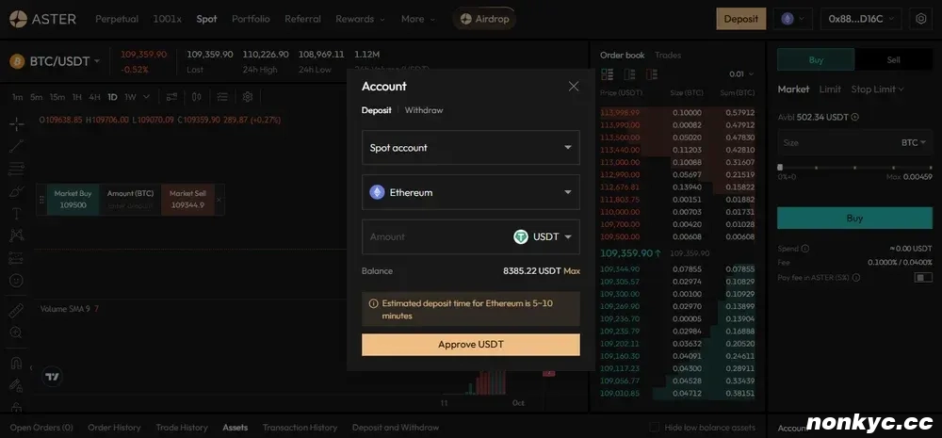Select the crosshair cursor drawing tool
The width and height of the screenshot is (942, 438).
tap(16, 124)
